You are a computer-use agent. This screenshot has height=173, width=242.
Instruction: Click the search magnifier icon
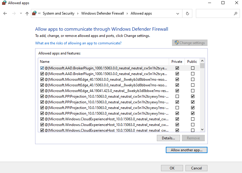tap(235, 13)
